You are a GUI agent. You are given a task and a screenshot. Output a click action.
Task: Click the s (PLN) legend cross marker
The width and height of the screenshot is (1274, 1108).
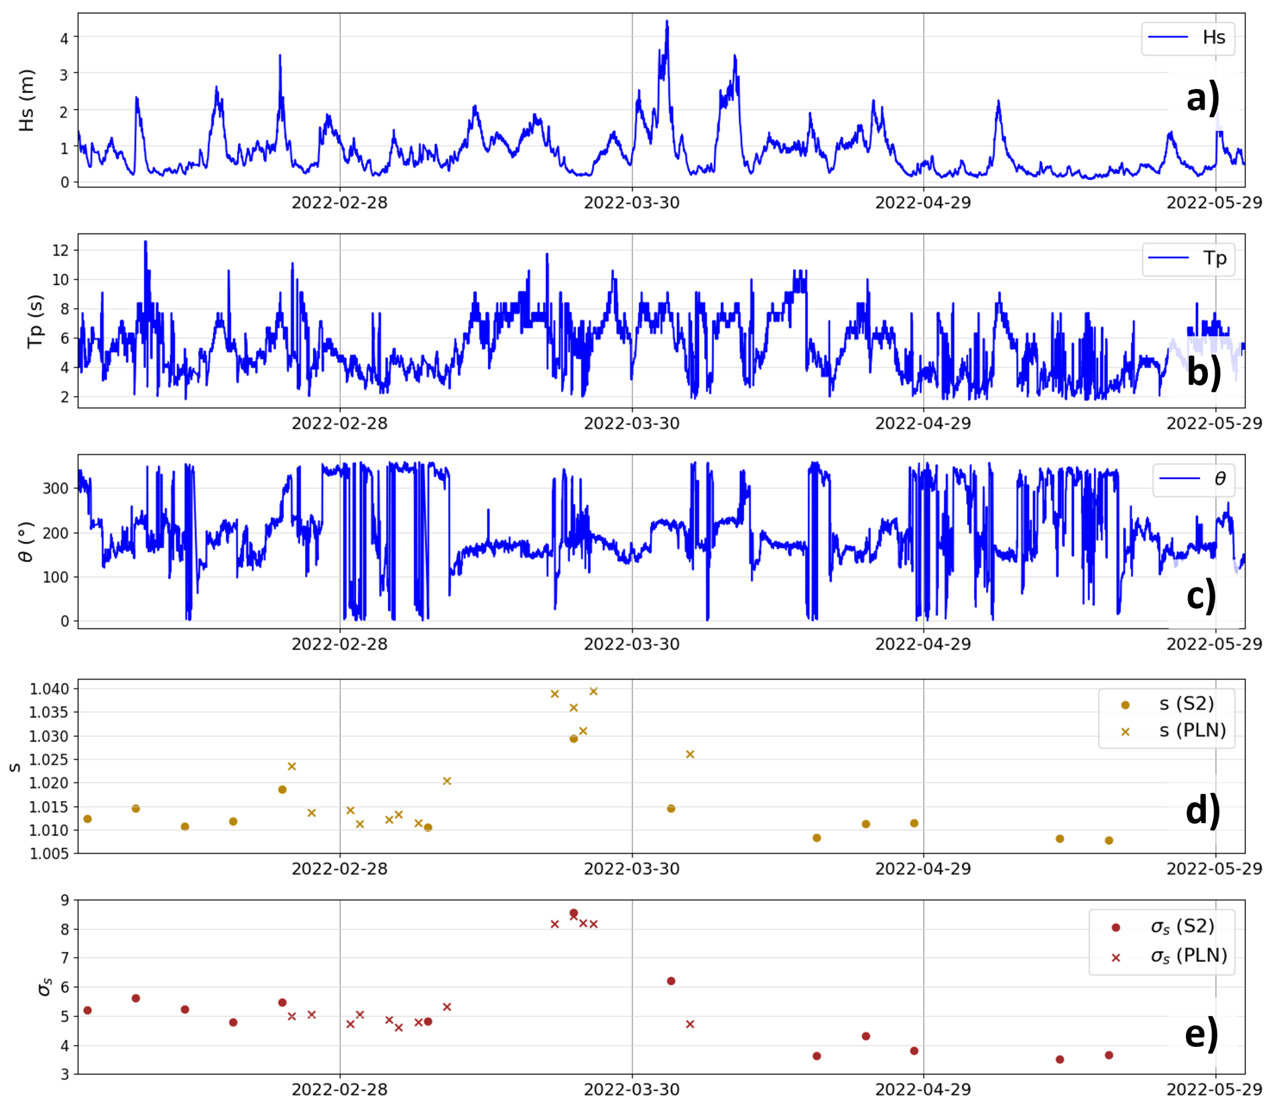1125,732
